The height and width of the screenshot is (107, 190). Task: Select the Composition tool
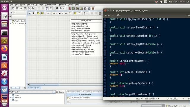60,13
